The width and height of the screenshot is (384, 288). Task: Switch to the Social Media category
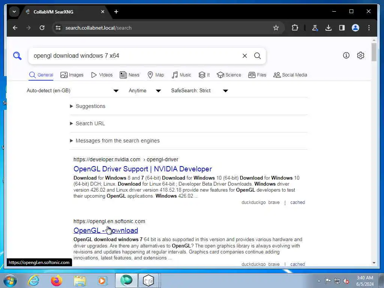pos(290,75)
